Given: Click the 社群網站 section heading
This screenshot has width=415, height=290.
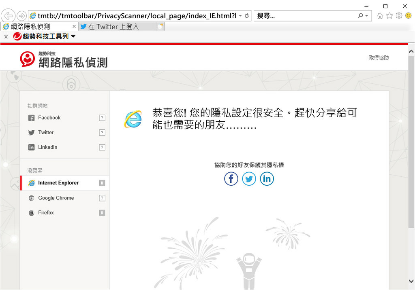Looking at the screenshot, I should tap(38, 106).
